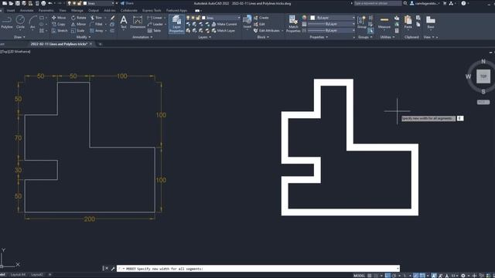Image resolution: width=495 pixels, height=278 pixels.
Task: Expand the Layers panel
Action: [204, 37]
